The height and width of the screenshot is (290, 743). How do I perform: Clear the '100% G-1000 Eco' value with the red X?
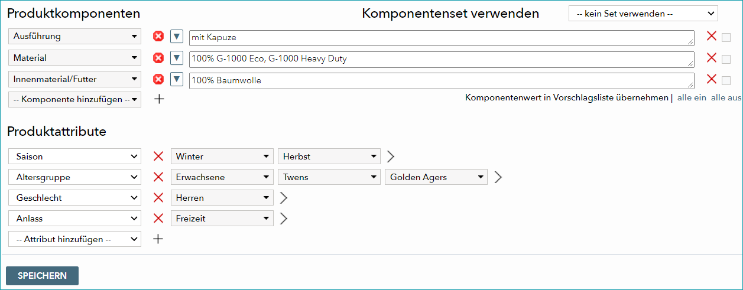(712, 58)
